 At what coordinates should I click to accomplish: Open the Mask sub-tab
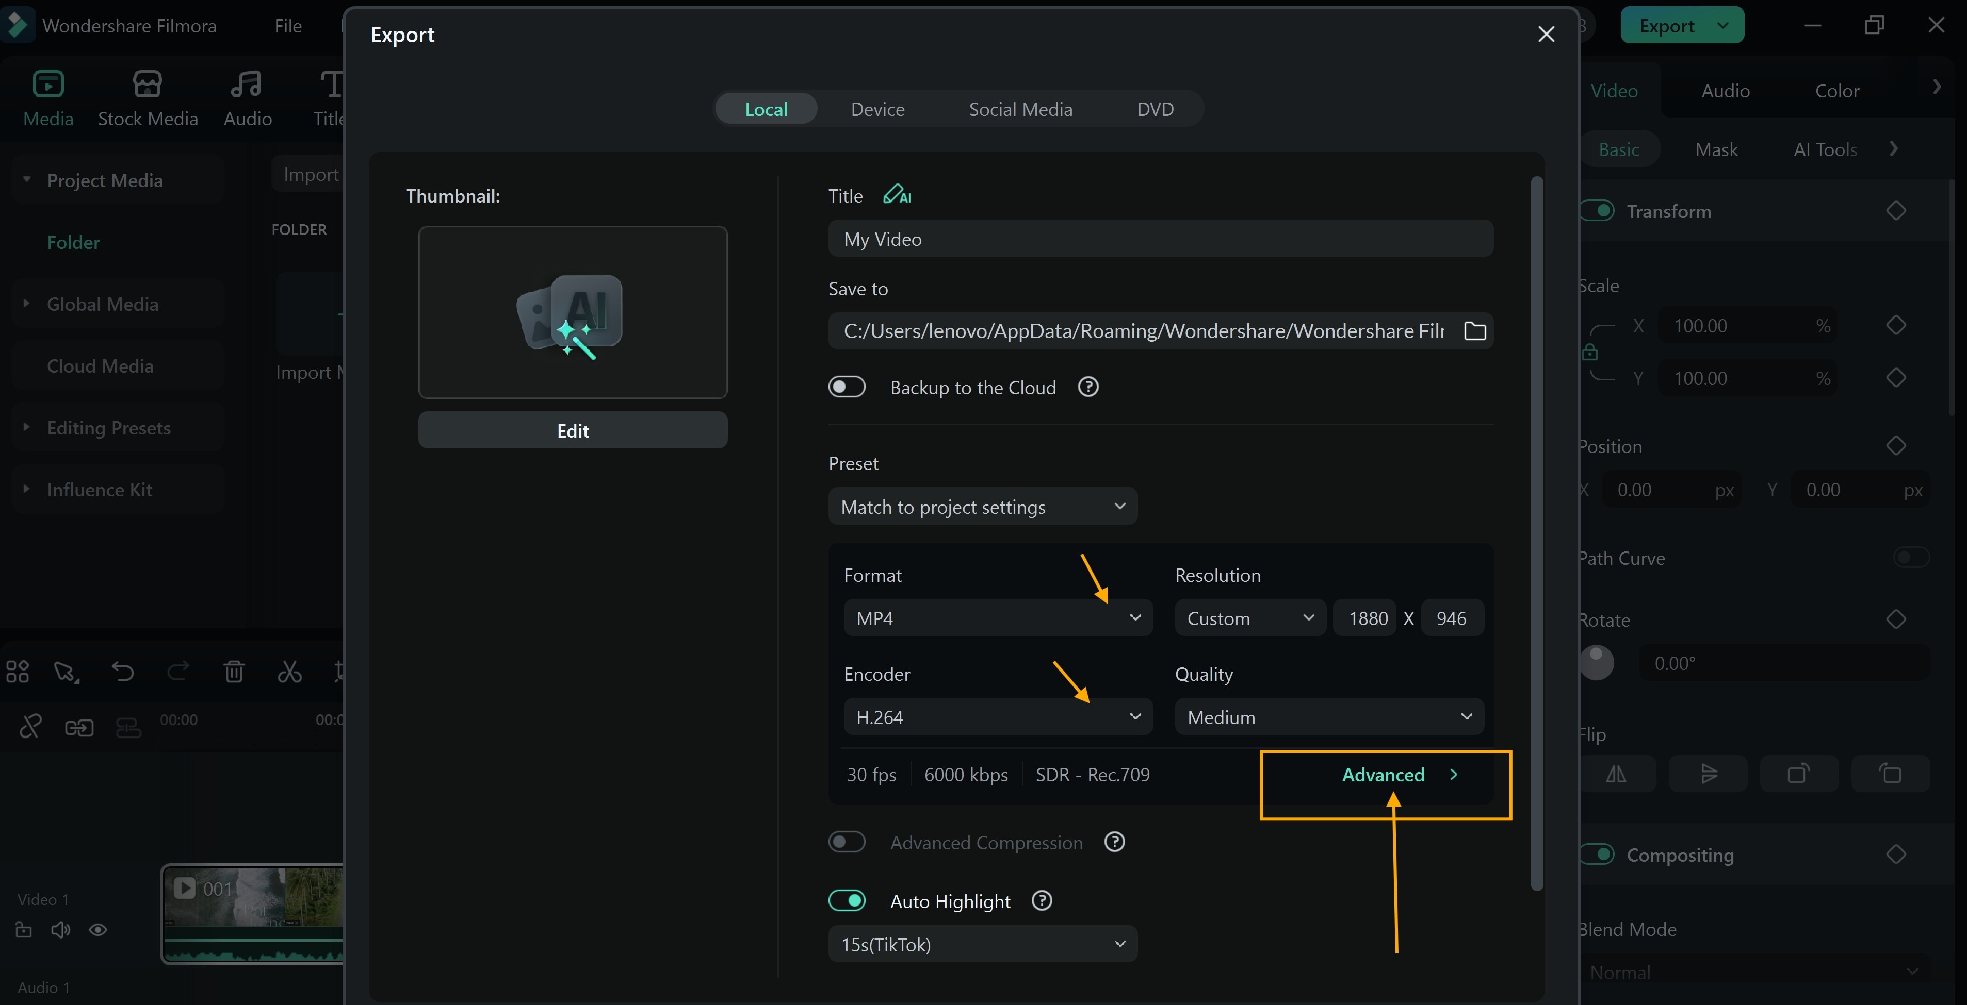1716,149
